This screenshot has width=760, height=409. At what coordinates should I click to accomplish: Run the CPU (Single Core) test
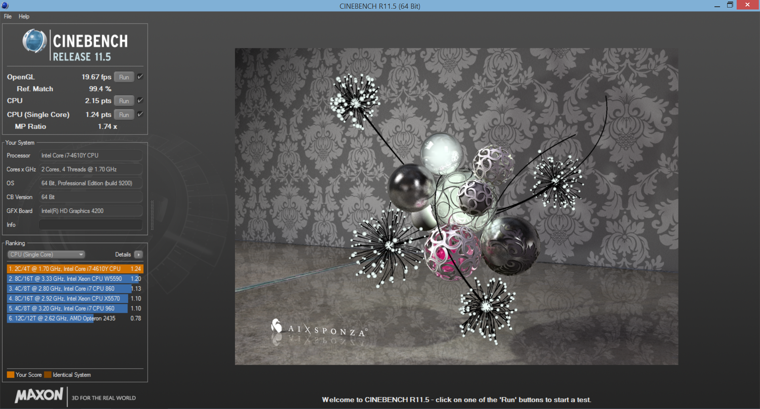[124, 115]
